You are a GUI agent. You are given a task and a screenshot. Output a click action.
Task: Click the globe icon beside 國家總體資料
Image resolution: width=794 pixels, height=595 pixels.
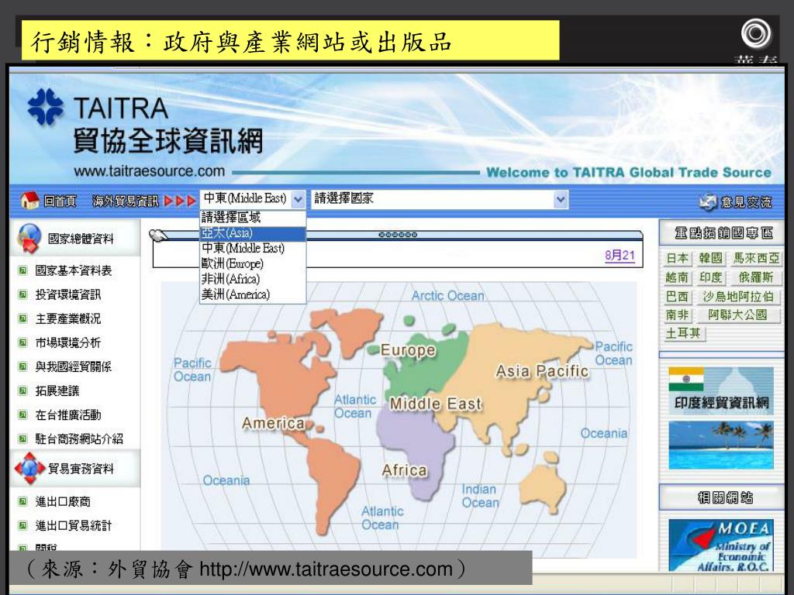coord(29,238)
